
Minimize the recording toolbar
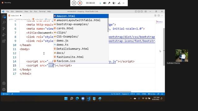pyautogui.click(x=124, y=3)
